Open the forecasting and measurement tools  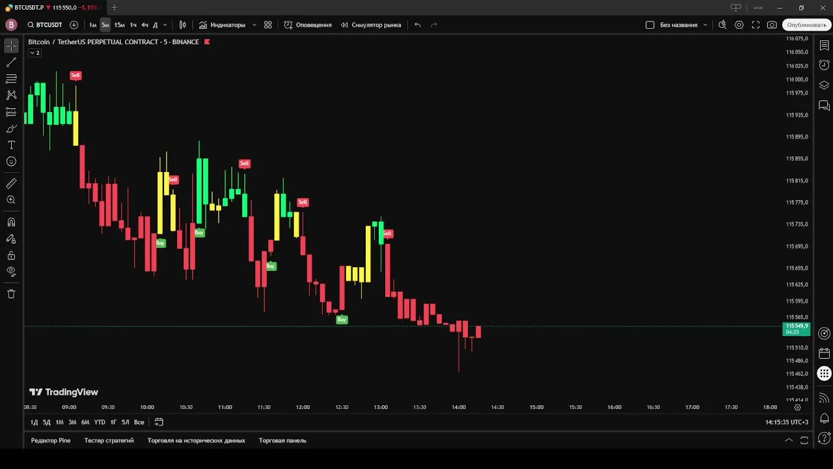pyautogui.click(x=11, y=112)
